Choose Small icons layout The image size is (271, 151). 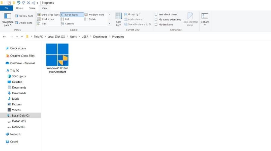(45, 19)
